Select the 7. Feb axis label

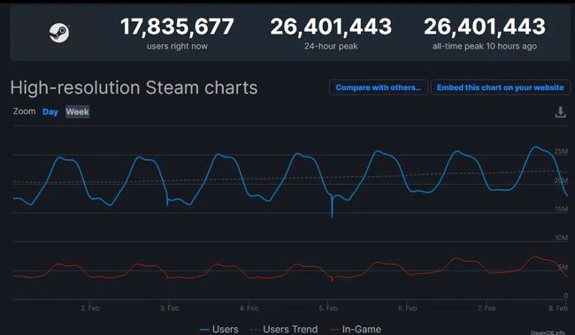pyautogui.click(x=487, y=308)
